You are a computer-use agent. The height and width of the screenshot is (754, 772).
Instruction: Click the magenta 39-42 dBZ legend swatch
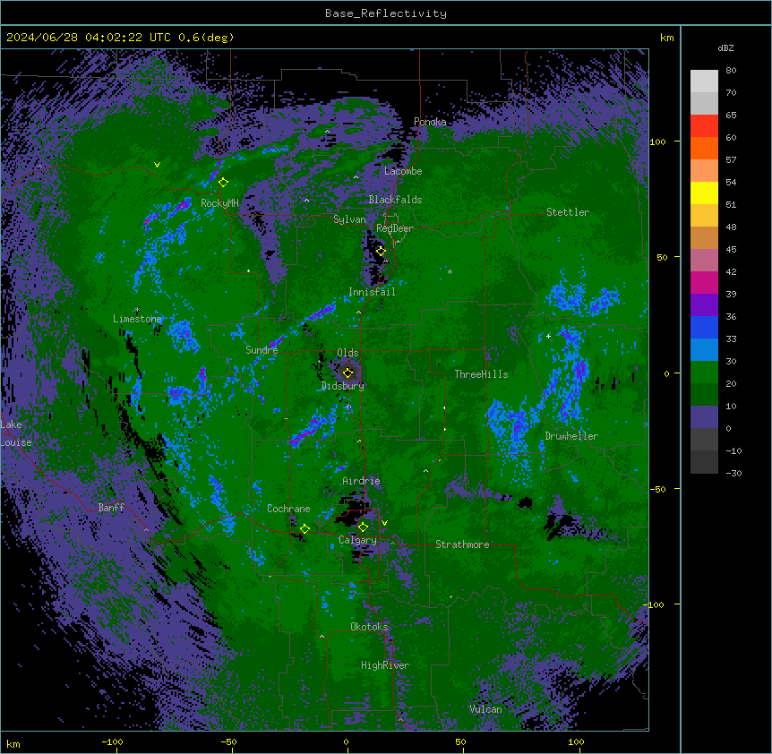[x=704, y=282]
